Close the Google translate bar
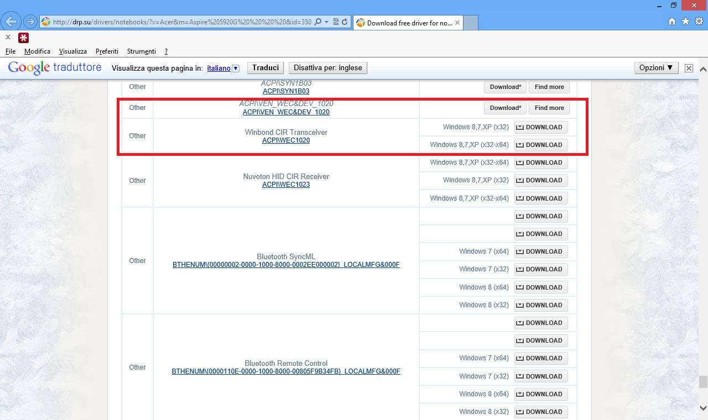This screenshot has width=708, height=420. (689, 68)
